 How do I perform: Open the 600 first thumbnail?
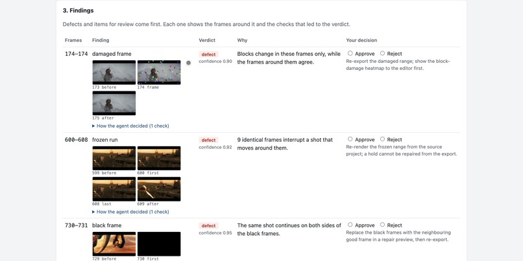(x=159, y=158)
